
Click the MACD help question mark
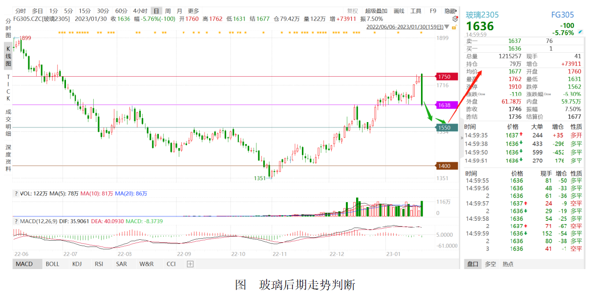16,222
